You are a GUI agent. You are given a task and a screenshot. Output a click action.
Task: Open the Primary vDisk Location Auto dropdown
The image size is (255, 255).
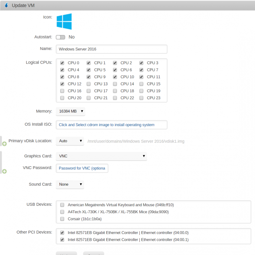(x=70, y=141)
